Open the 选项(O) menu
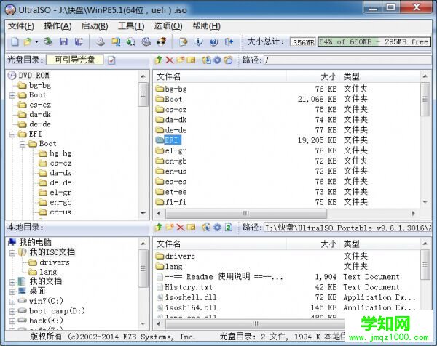Screen dimensions: 437x346 point(168,26)
